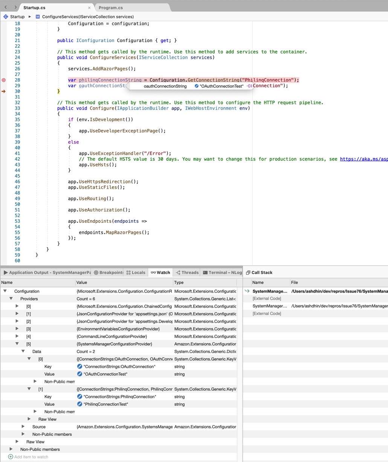
Task: Expand Raw View under the Data node
Action: click(x=29, y=419)
